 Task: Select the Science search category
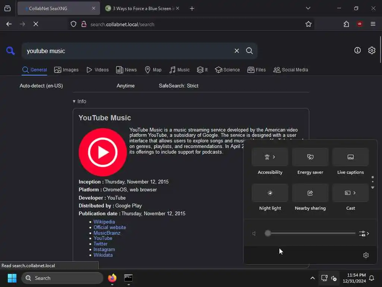227,70
